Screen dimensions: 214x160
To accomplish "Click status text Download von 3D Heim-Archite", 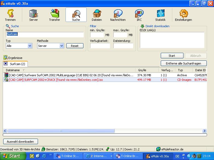I will pos(20,149).
